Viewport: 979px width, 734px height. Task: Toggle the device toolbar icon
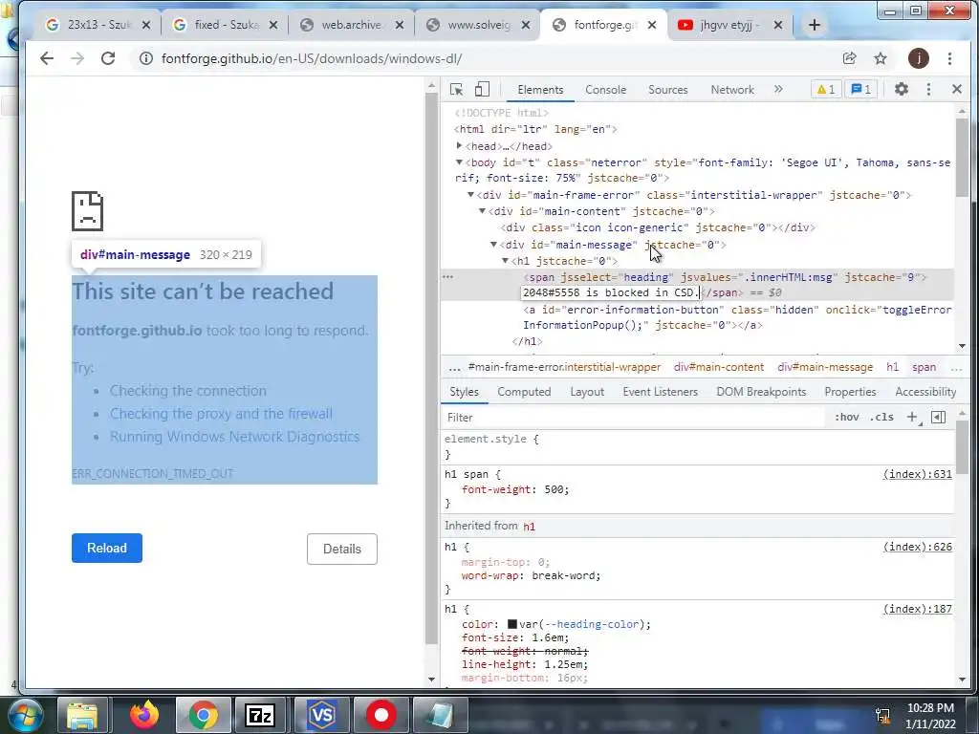coord(482,89)
